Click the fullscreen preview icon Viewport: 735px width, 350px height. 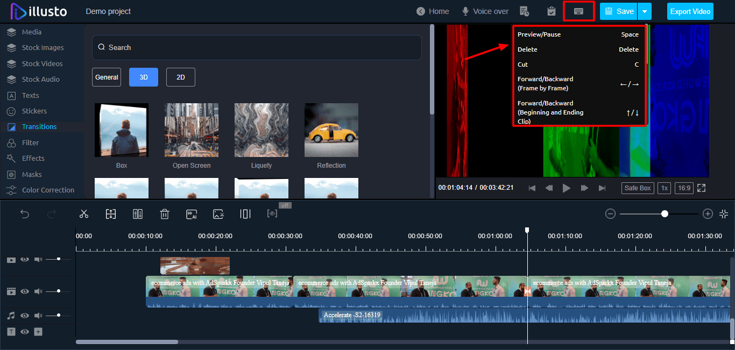(x=701, y=188)
